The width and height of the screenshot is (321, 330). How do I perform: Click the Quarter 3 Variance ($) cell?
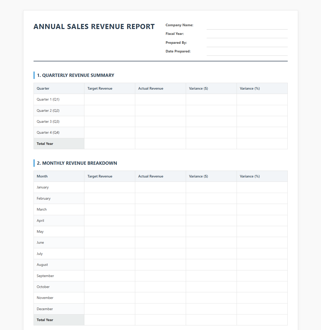tap(211, 121)
